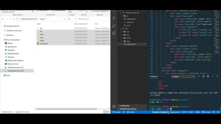Open errors and warnings counter

click(x=131, y=112)
